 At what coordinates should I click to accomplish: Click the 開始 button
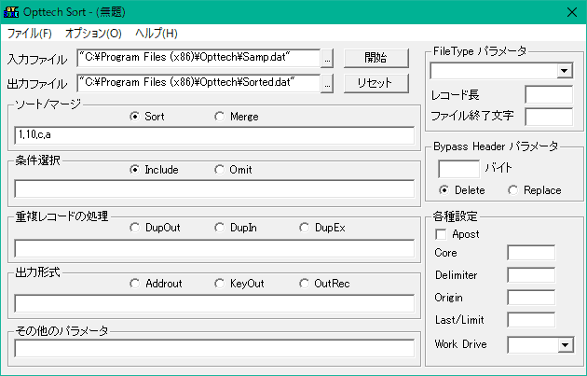(375, 58)
